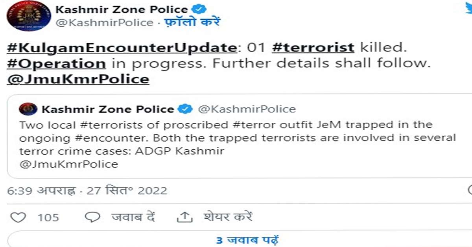Open the @KashmirPolice handle under account name
The image size is (472, 247).
click(104, 22)
